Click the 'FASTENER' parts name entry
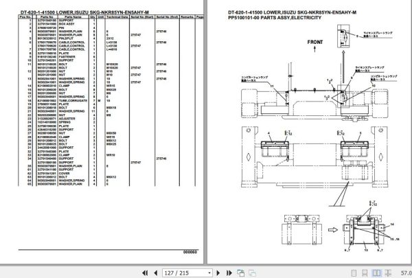412x278 pixels. point(67,57)
